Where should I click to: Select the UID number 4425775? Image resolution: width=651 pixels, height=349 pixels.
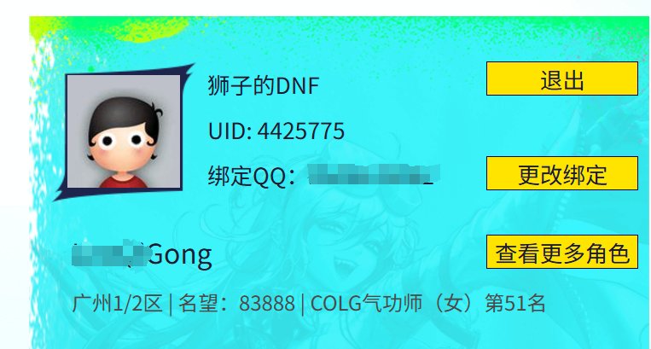301,131
